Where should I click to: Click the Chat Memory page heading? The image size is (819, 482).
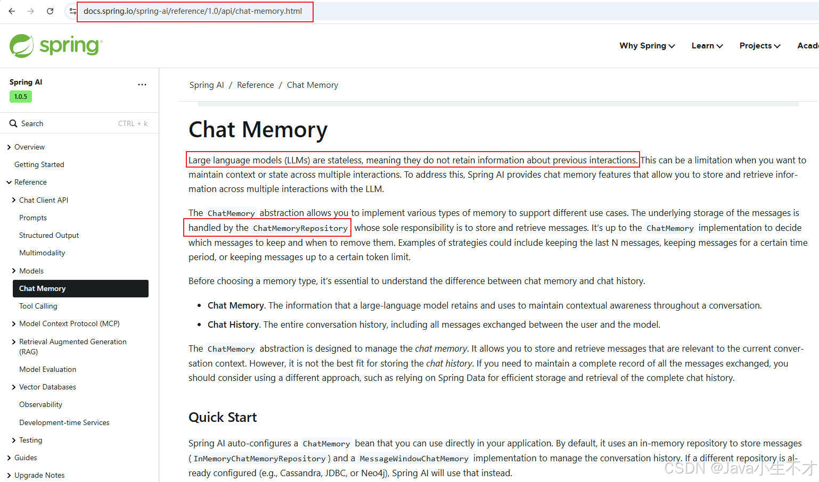[258, 130]
